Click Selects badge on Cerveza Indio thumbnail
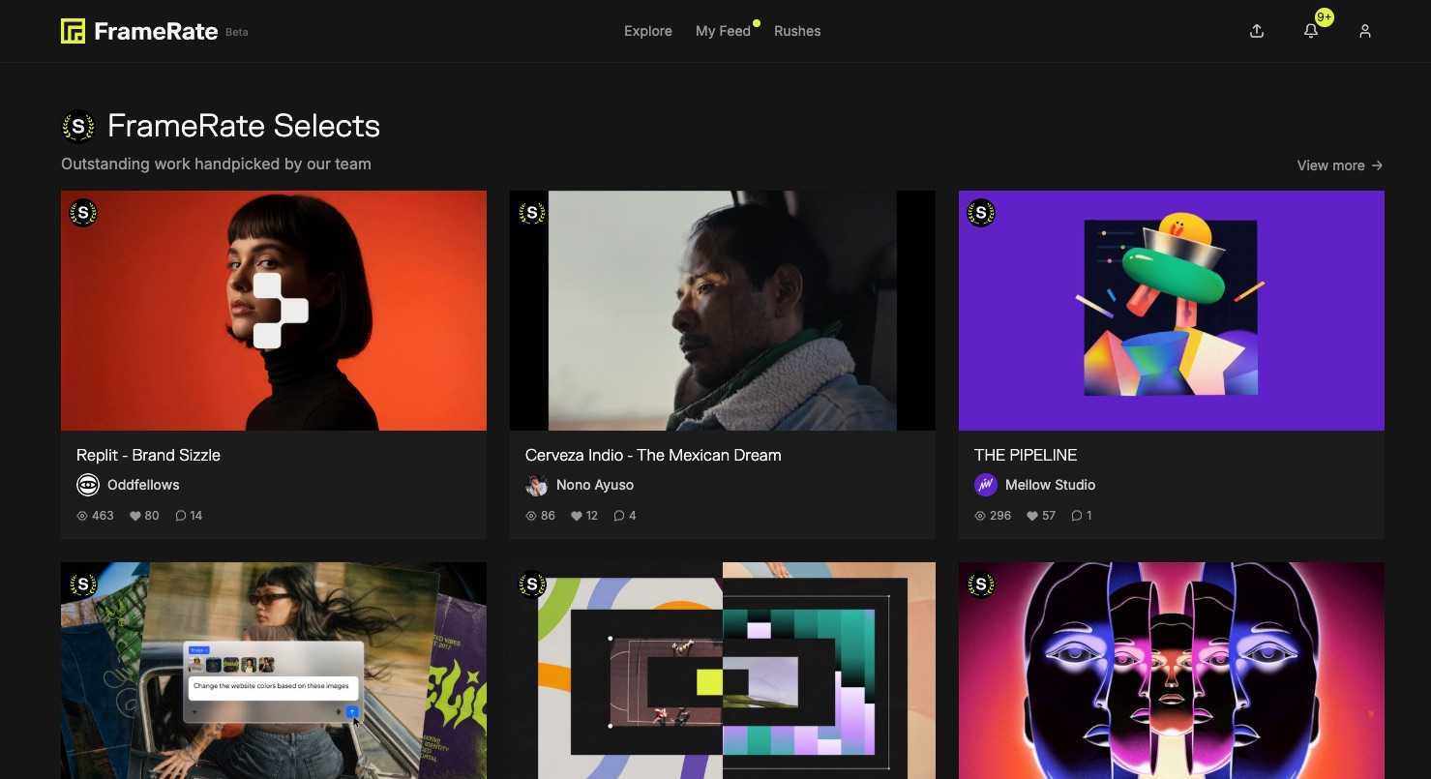Screen dimensions: 1431x779 tap(532, 213)
